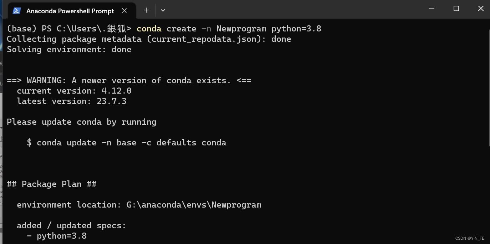Image resolution: width=490 pixels, height=244 pixels.
Task: Select the Anaconda Powershell Prompt tab
Action: pyautogui.click(x=70, y=11)
